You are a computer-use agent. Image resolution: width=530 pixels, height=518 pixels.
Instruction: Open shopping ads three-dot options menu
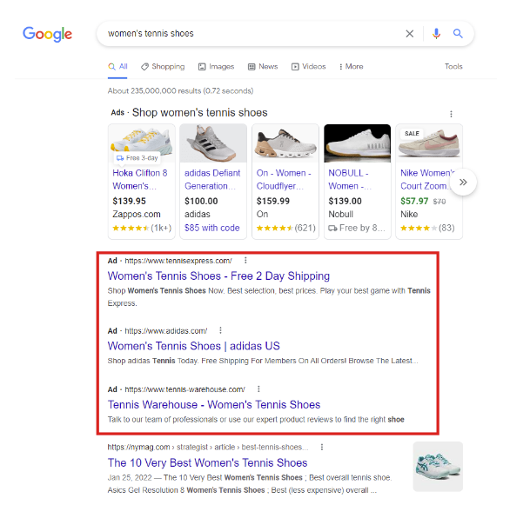click(451, 114)
